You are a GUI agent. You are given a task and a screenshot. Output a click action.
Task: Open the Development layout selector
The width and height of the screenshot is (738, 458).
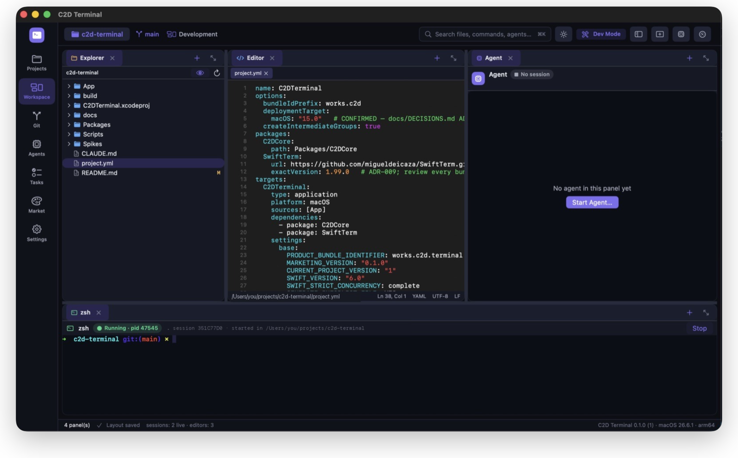(x=192, y=34)
